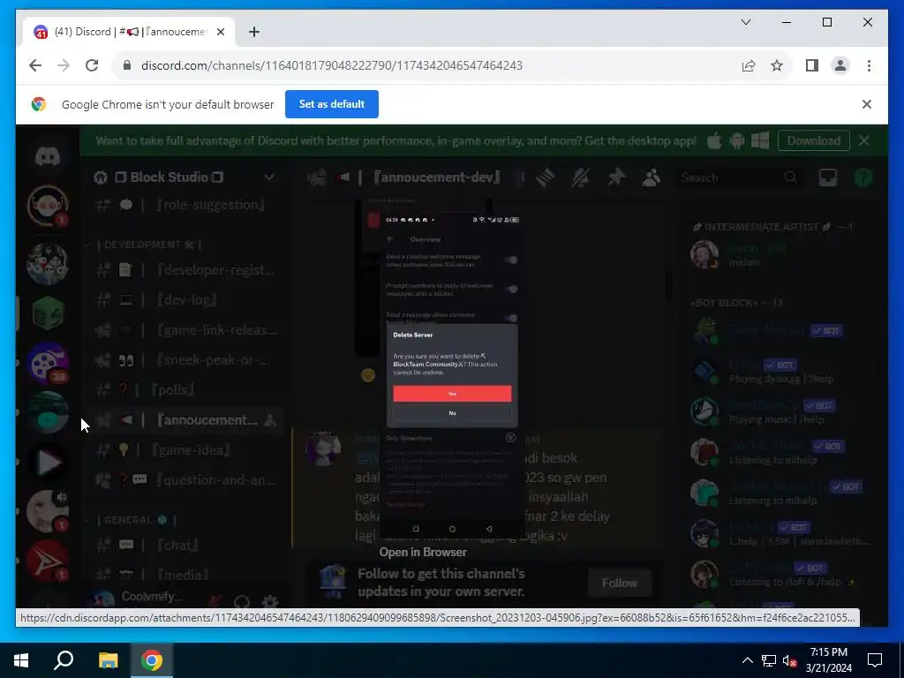Close the default browser infobar
Screen dimensions: 904x678
tap(867, 104)
